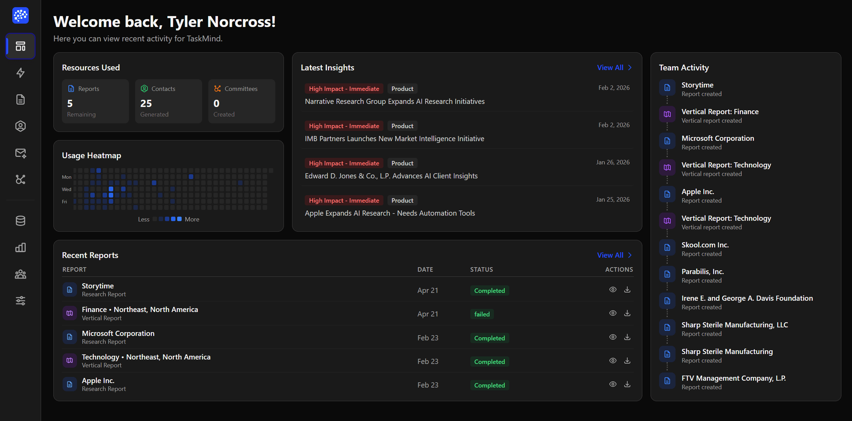Expand Latest Insights via chevron arrow
This screenshot has height=421, width=852.
click(630, 68)
